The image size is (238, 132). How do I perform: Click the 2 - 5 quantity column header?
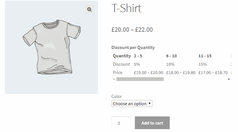click(138, 56)
